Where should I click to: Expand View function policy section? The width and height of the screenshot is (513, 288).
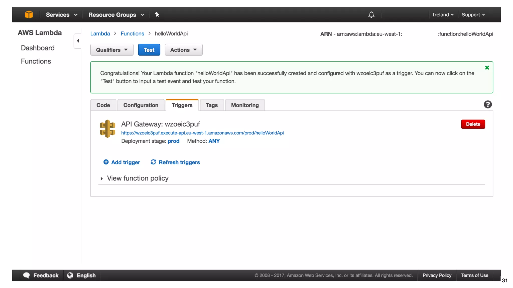click(x=137, y=178)
